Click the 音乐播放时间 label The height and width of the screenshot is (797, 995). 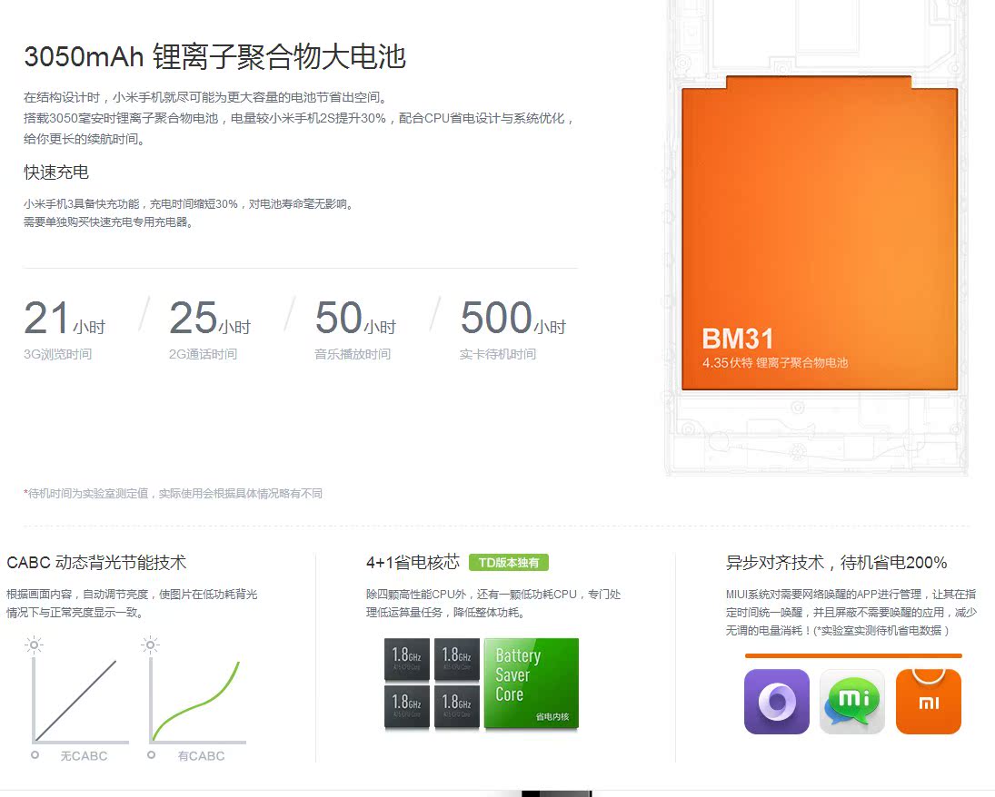coord(353,354)
